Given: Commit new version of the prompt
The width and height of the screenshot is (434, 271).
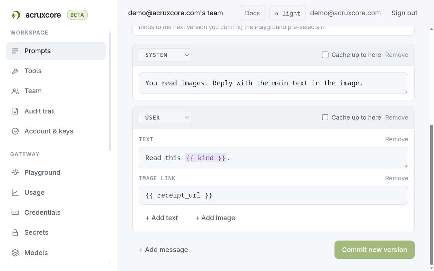Looking at the screenshot, I should (374, 250).
